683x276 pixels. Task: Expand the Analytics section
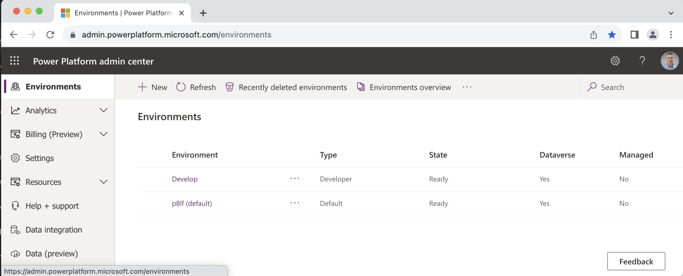[x=103, y=111]
